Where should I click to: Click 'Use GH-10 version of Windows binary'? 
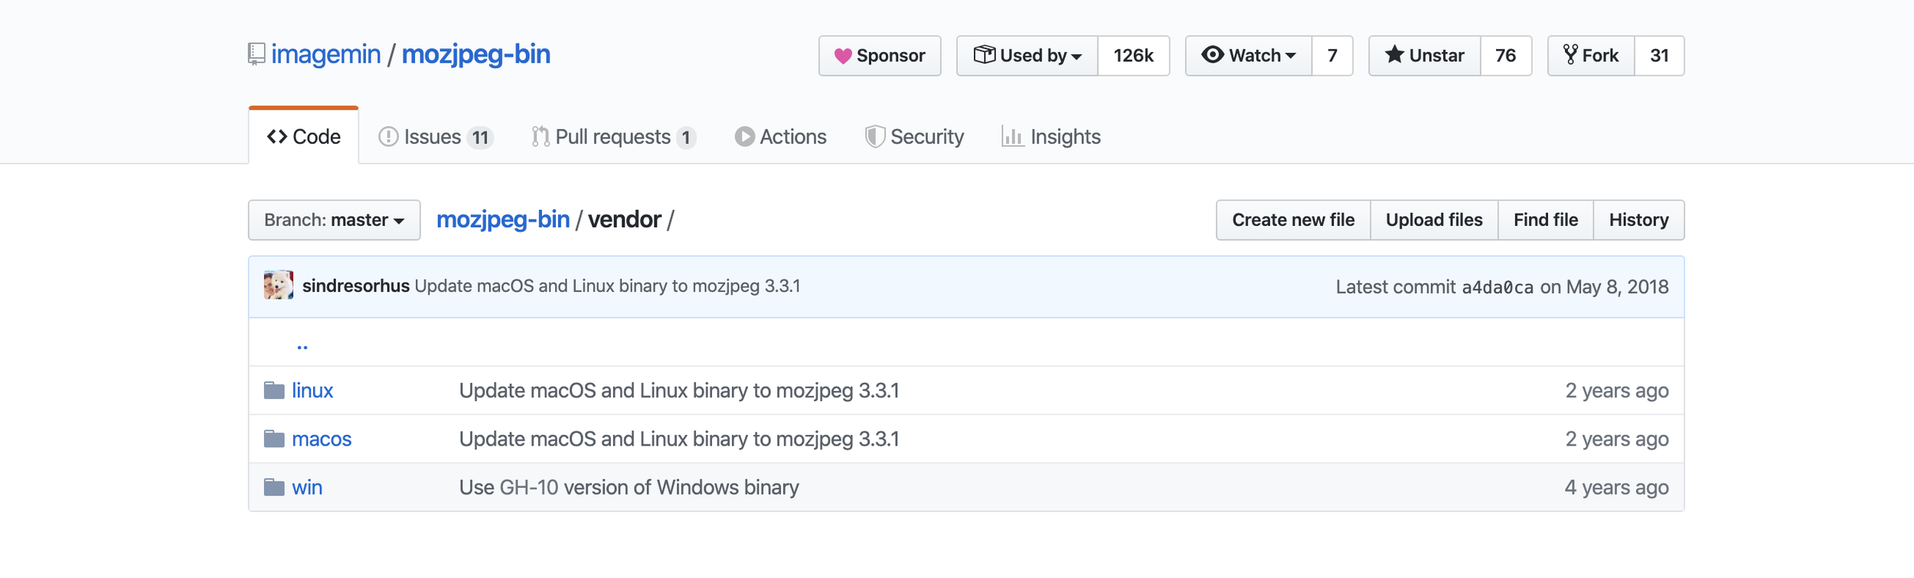[x=629, y=487]
